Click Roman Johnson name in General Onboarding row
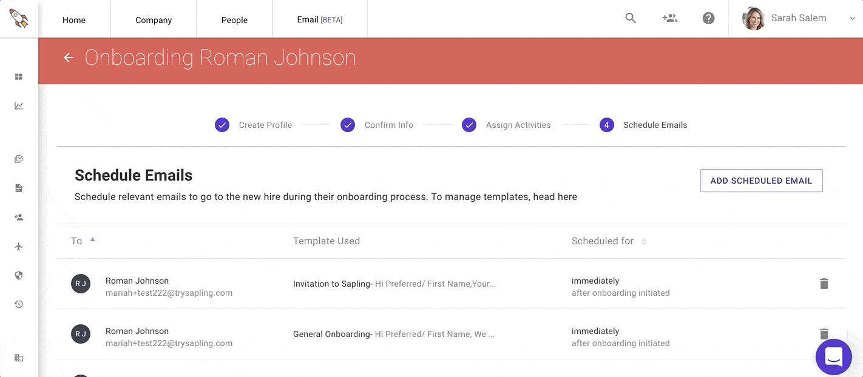Screen dimensions: 863x377 (x=137, y=331)
